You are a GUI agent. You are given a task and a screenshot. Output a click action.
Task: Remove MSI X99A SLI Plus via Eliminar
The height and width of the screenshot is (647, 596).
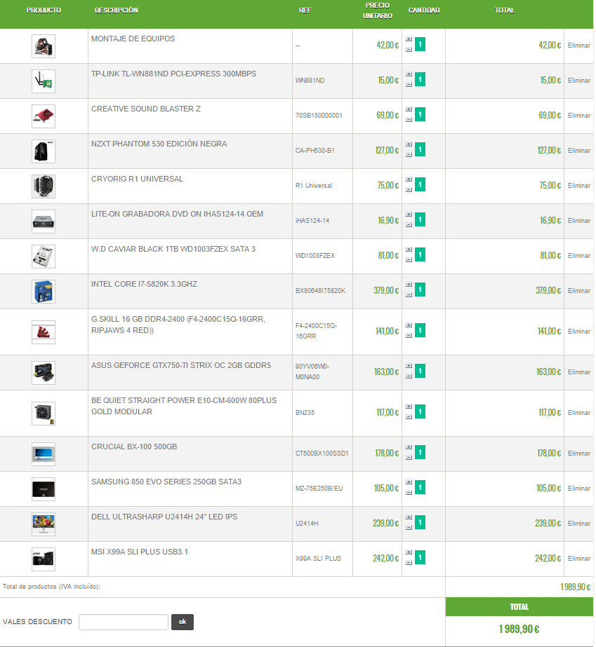coord(578,559)
